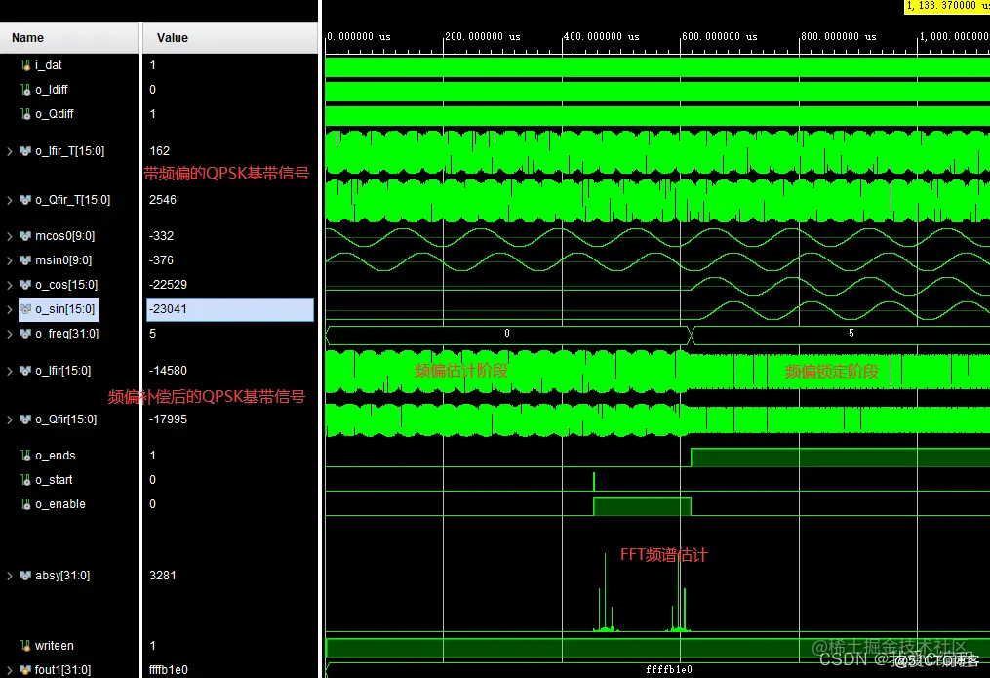Image resolution: width=990 pixels, height=678 pixels.
Task: Click the absy[31:0] bus icon
Action: [25, 576]
